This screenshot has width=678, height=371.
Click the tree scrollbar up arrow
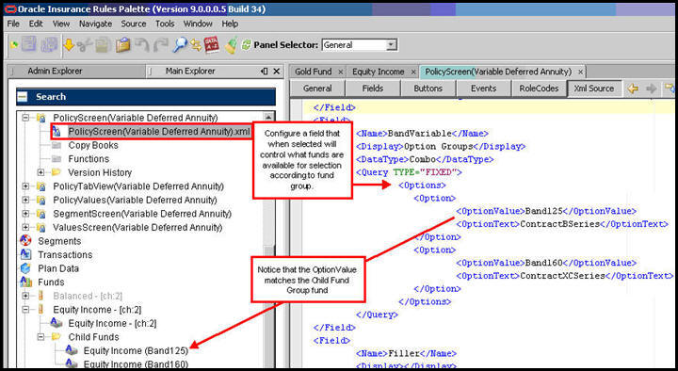[268, 117]
